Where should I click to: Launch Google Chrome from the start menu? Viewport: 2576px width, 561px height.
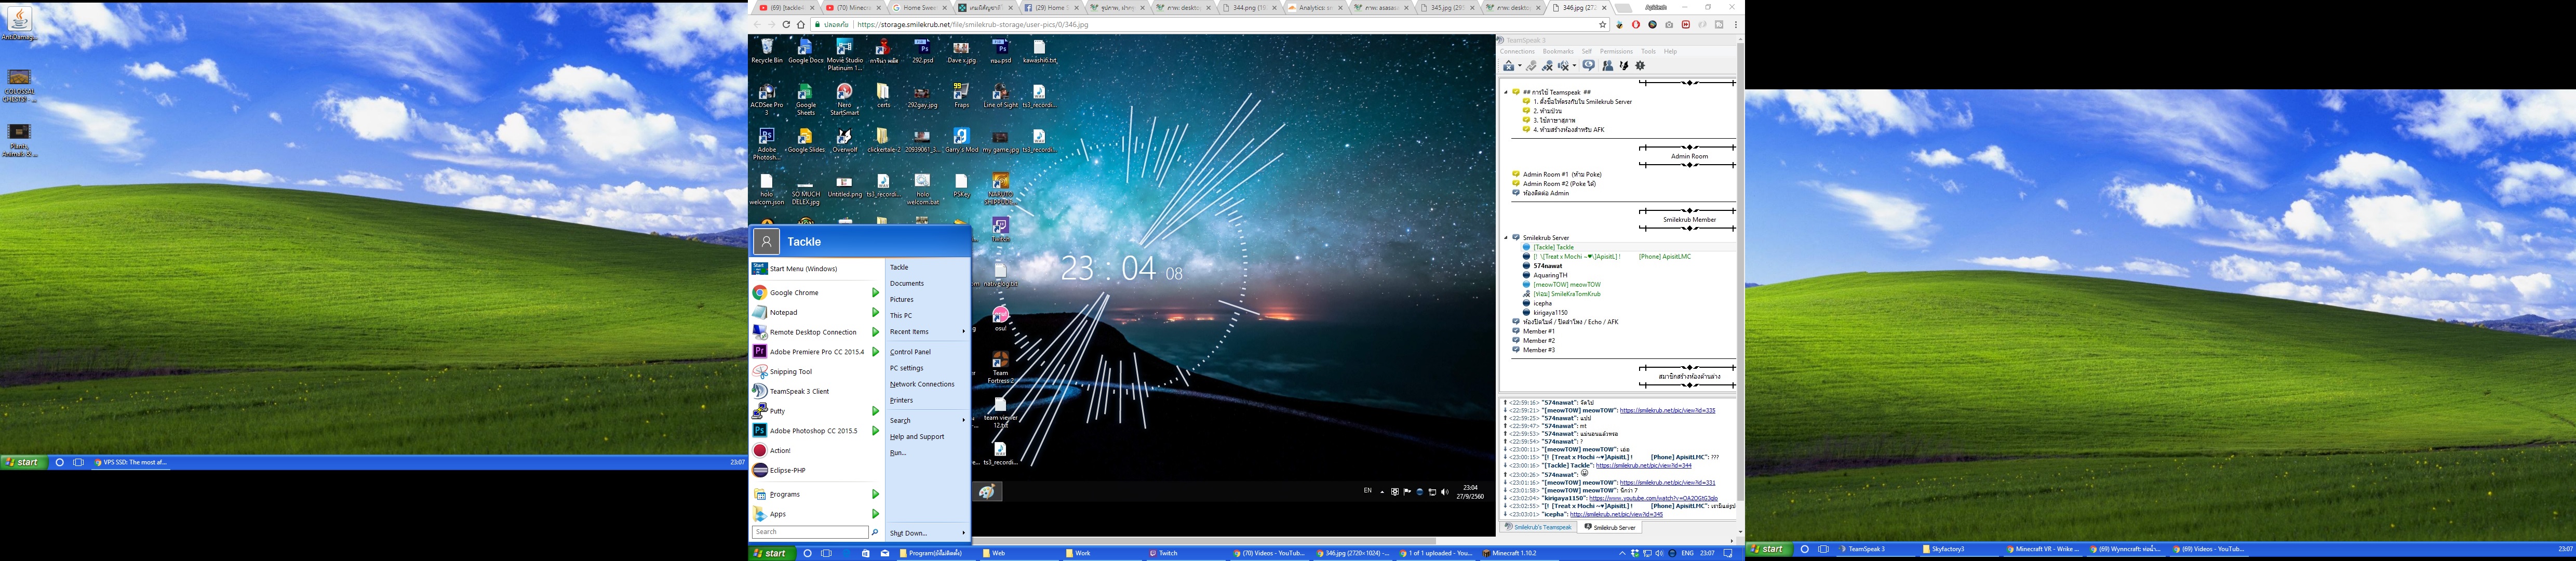click(808, 293)
